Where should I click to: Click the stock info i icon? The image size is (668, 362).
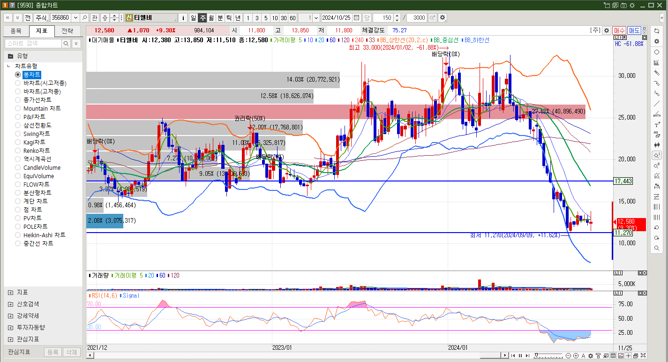pos(183,17)
